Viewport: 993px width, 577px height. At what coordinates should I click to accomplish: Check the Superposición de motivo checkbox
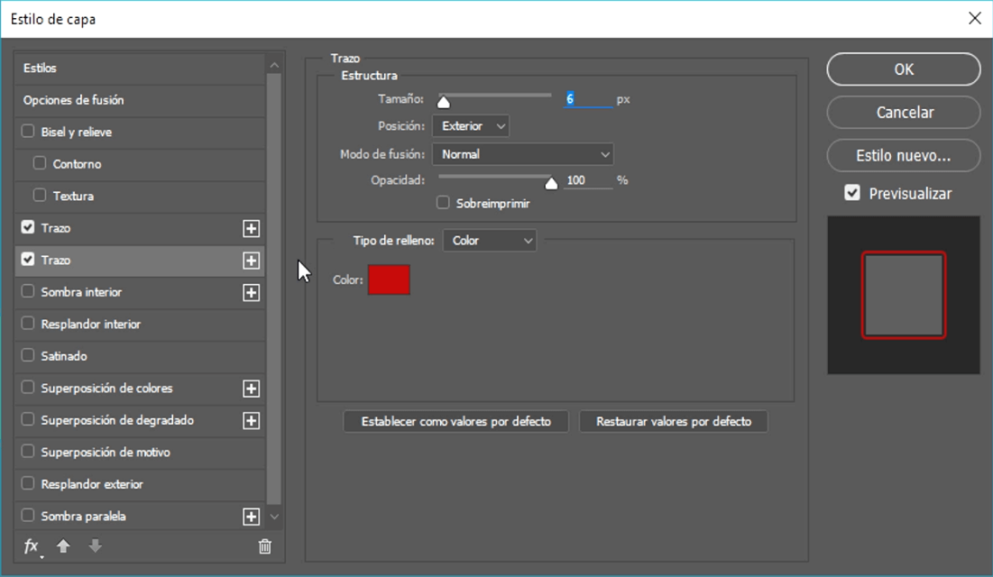[28, 451]
